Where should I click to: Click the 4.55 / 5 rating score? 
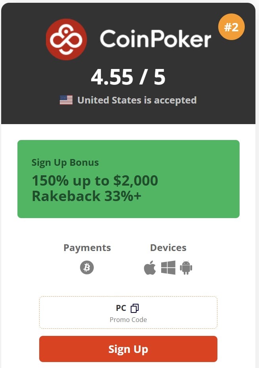click(128, 77)
